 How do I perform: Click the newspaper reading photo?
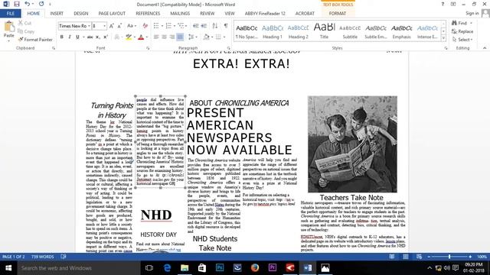(x=352, y=144)
